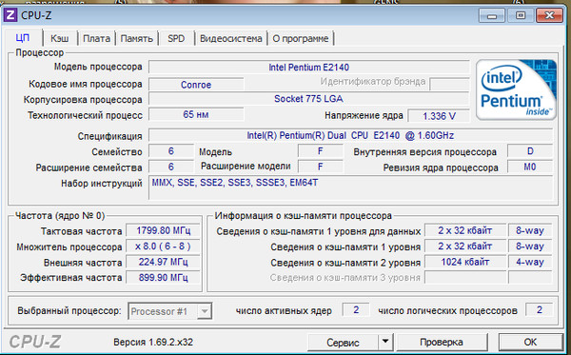This screenshot has width=571, height=355.
Task: Click the Расширение модели value F
Action: [x=321, y=167]
